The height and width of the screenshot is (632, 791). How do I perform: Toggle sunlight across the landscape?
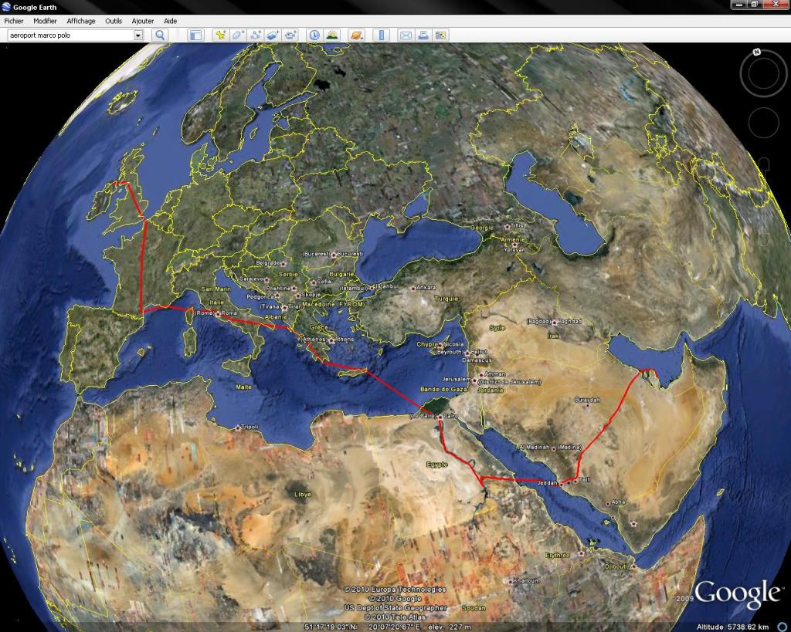[332, 35]
